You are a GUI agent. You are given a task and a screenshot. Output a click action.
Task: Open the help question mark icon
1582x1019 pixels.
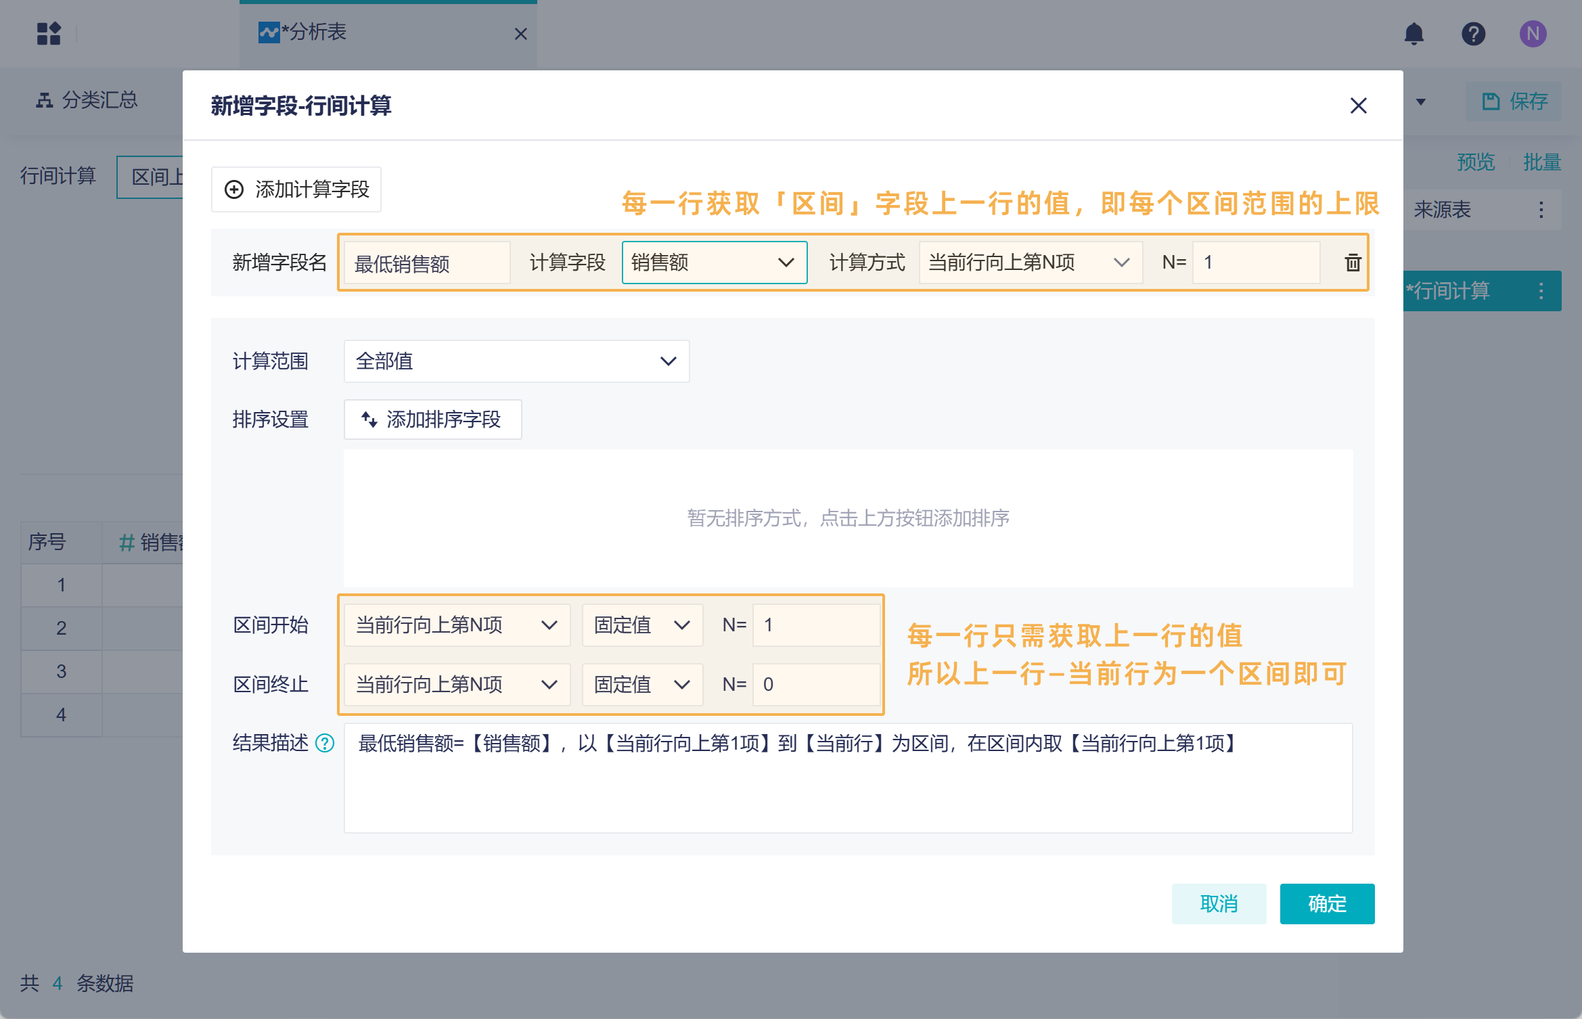(1473, 34)
